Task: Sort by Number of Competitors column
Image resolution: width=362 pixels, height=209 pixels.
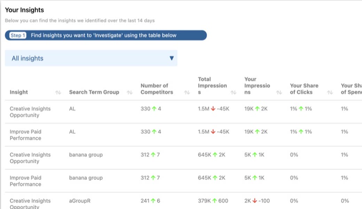Action: 187,92
